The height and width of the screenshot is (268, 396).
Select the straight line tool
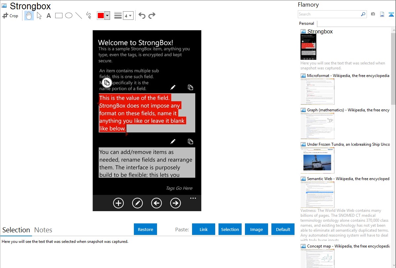tap(79, 16)
